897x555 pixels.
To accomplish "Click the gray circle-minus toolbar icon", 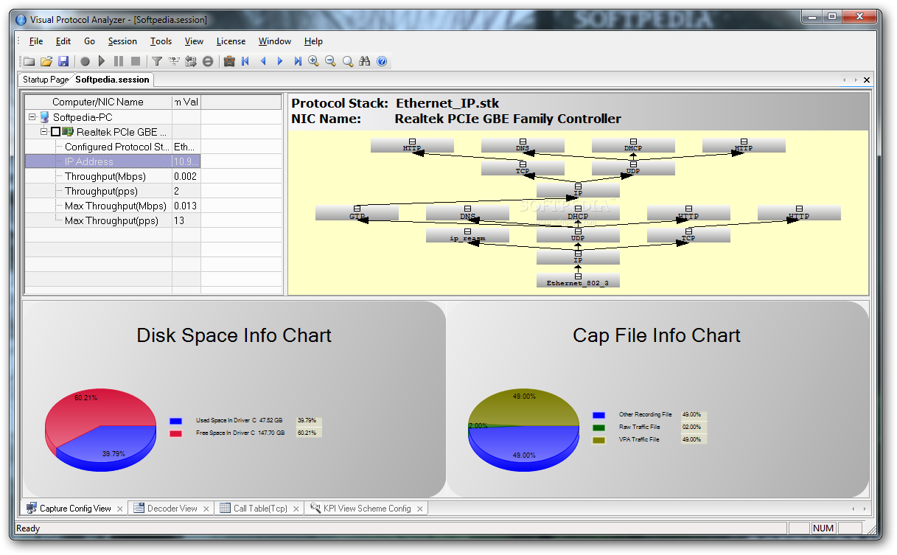I will coord(208,61).
